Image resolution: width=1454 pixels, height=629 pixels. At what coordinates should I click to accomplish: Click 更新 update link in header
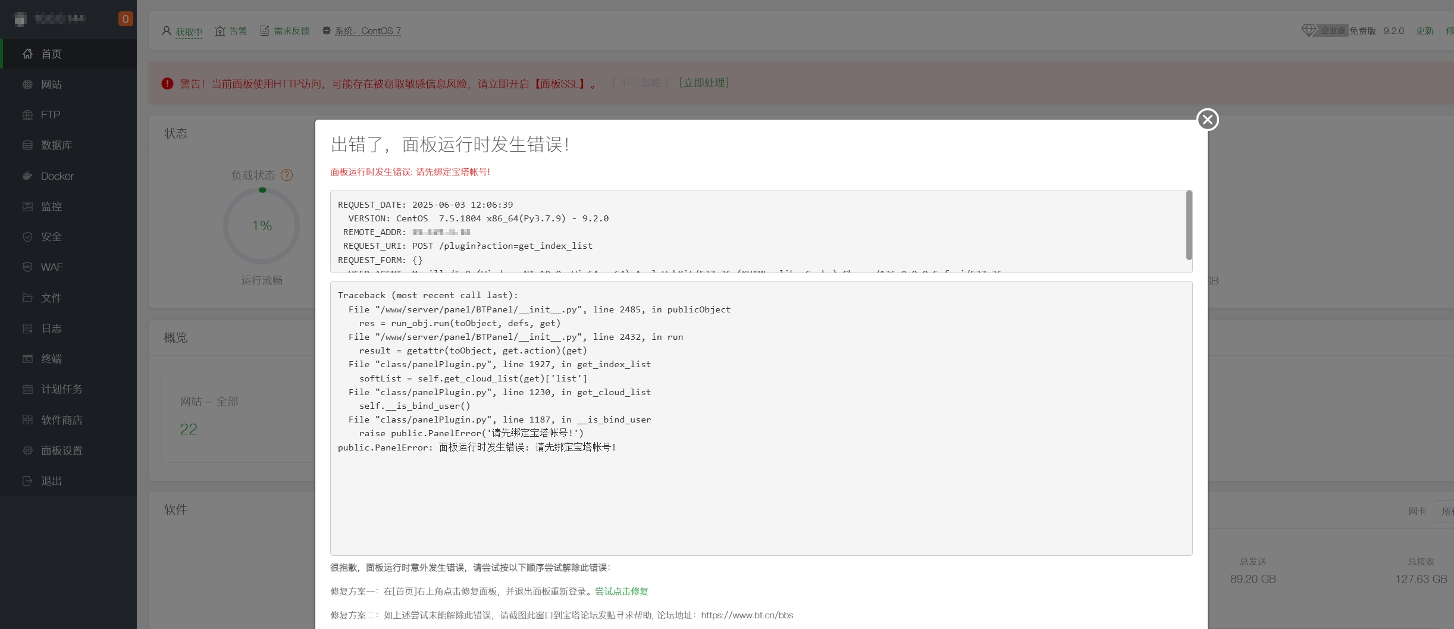(1425, 31)
